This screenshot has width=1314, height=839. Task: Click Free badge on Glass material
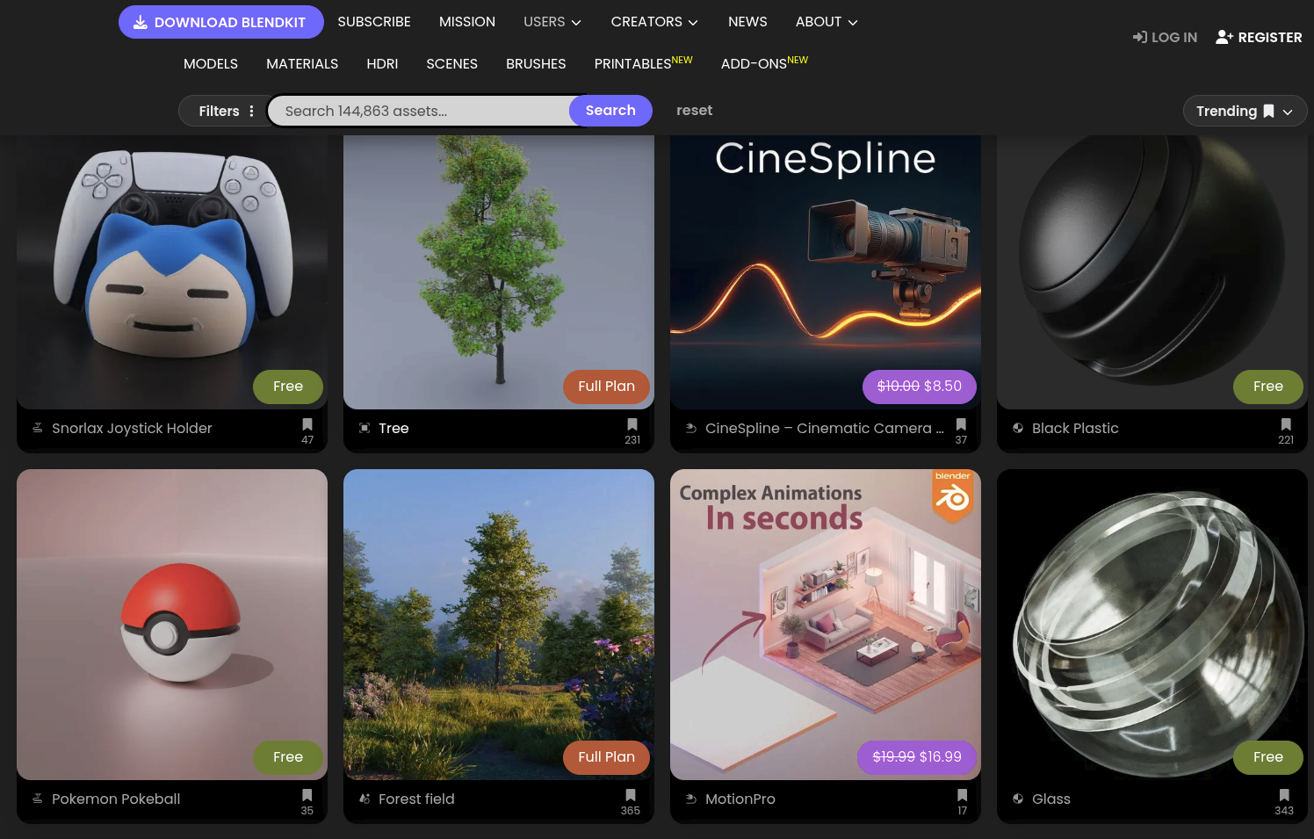[1268, 757]
